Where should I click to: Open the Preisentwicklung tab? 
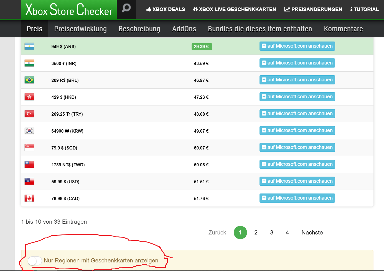(x=80, y=29)
